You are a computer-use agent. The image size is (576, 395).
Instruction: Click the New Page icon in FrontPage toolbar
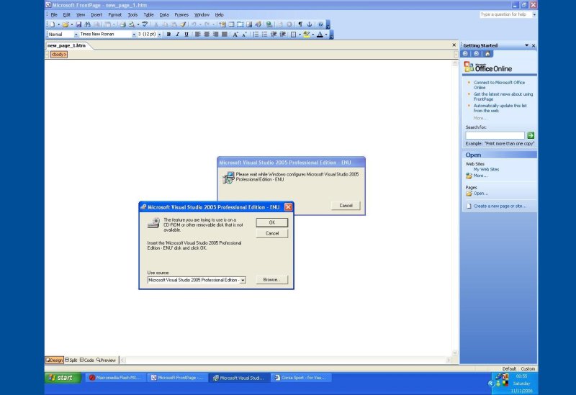52,24
